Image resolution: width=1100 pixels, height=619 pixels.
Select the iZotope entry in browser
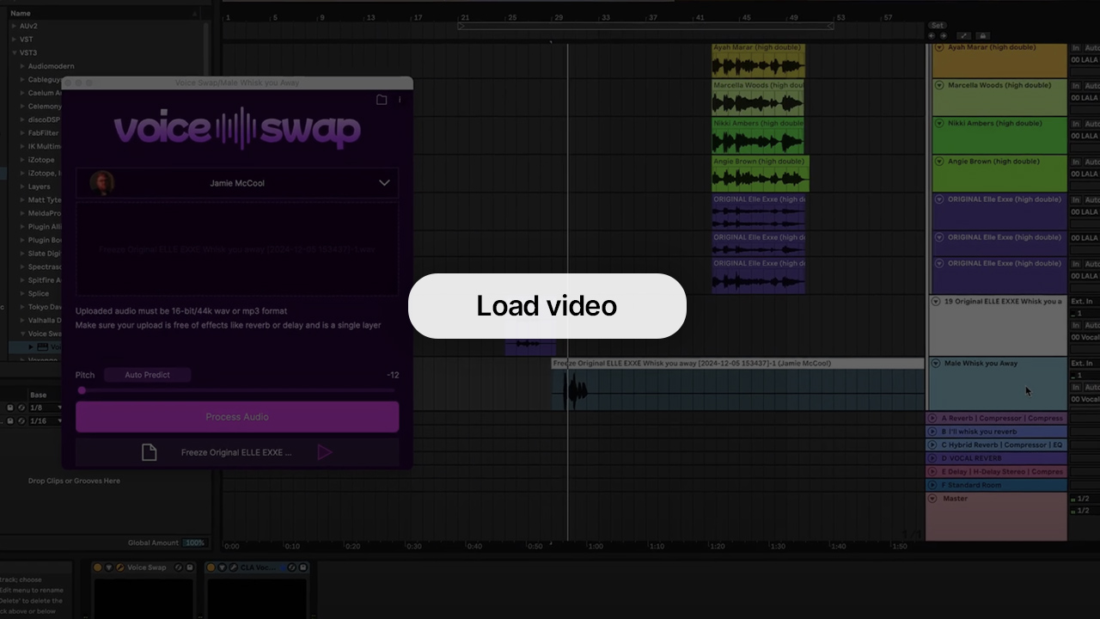(41, 160)
